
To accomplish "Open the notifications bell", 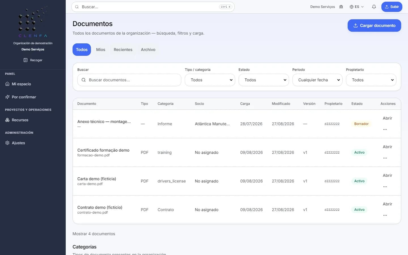I will point(374,7).
